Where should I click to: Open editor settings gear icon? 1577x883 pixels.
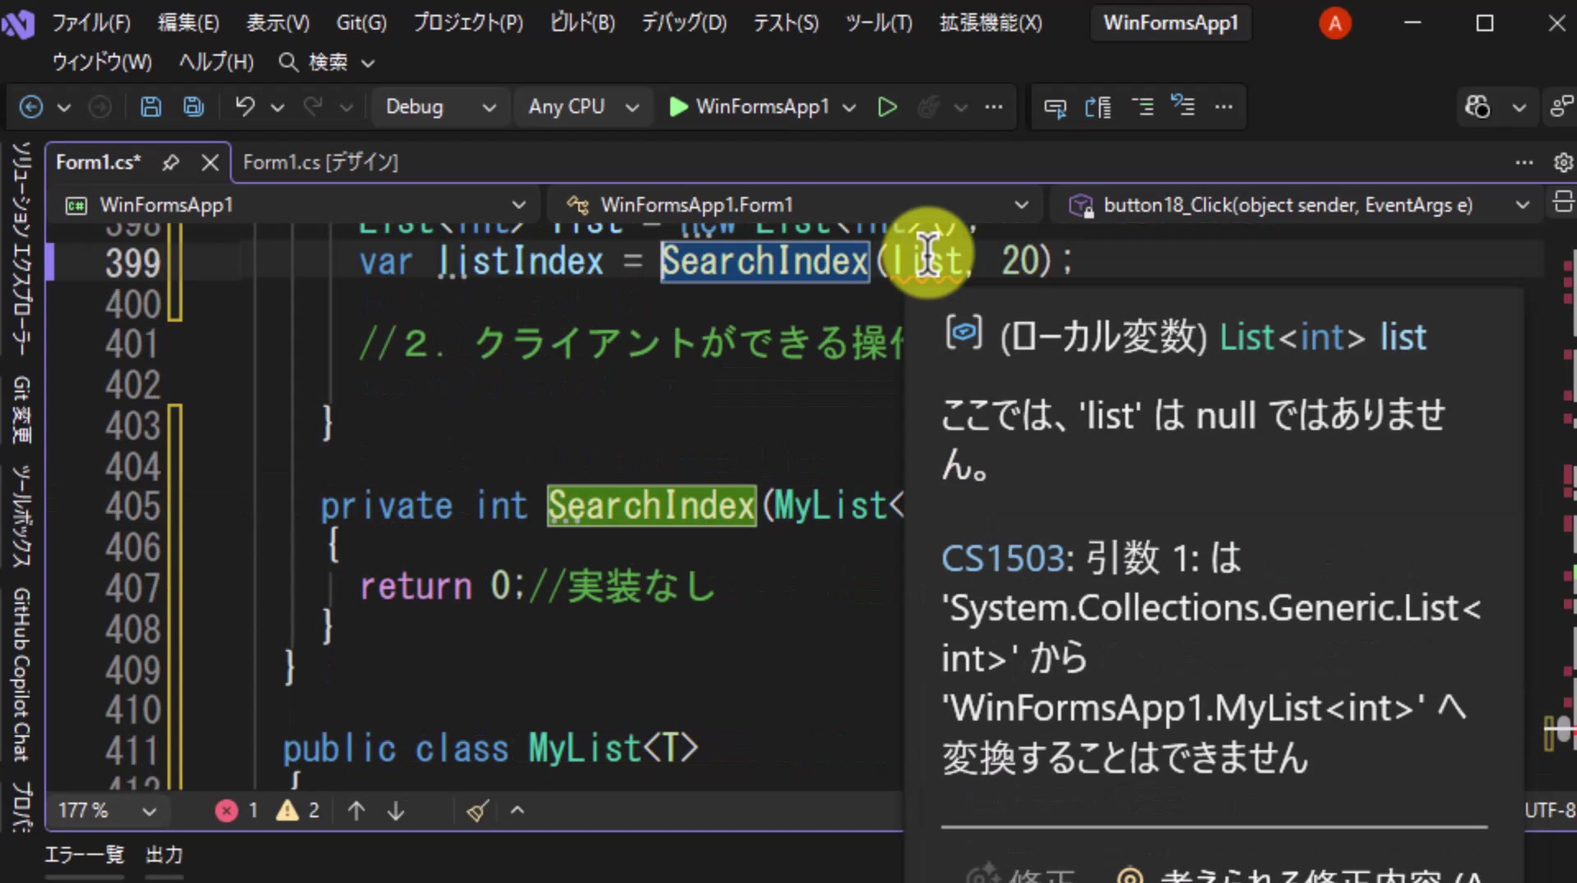1563,162
